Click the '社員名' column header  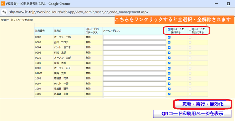(x=58, y=31)
